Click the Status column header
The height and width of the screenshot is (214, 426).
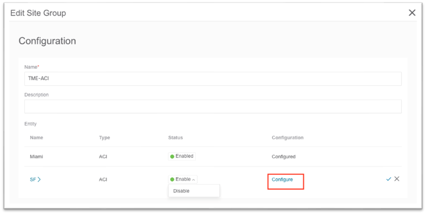pyautogui.click(x=176, y=138)
